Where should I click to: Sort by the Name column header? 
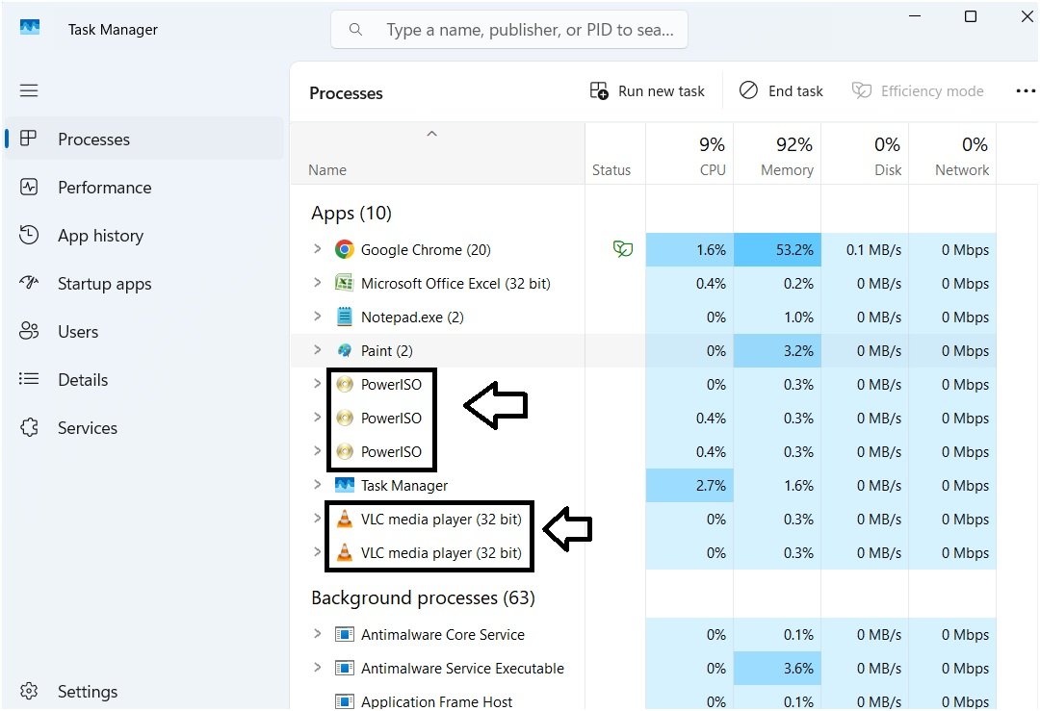pyautogui.click(x=437, y=154)
